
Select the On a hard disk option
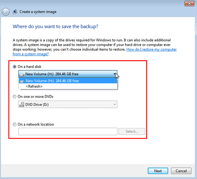coord(14,67)
